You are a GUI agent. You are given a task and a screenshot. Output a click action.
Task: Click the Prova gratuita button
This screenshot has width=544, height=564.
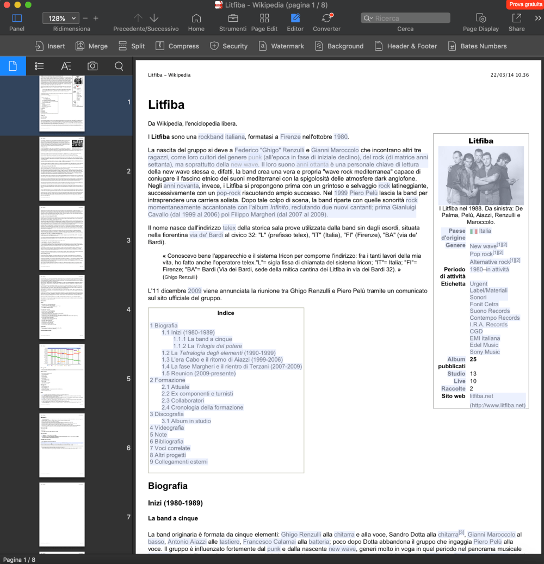coord(525,4)
